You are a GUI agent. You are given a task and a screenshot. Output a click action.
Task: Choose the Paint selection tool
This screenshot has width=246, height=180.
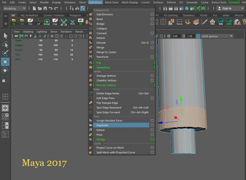5,53
